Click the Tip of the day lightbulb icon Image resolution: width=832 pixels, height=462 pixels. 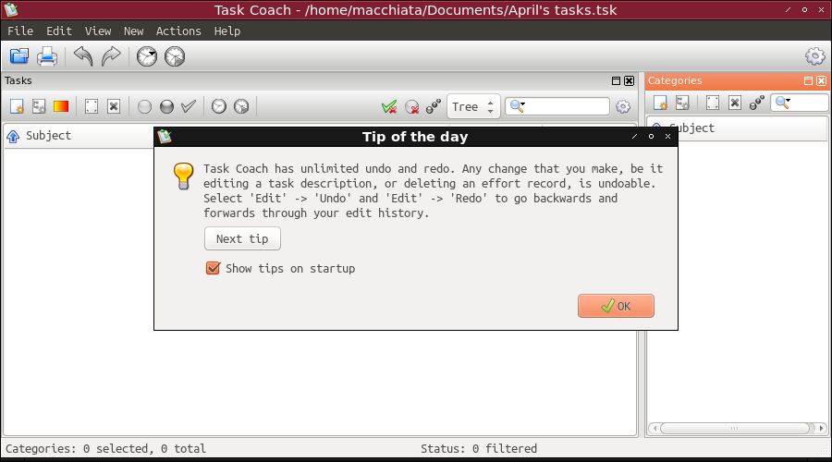point(183,176)
